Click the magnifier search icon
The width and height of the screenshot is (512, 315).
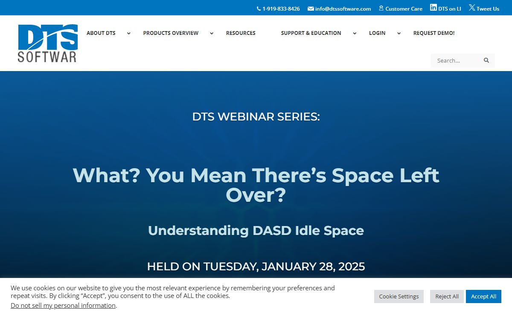pos(486,60)
